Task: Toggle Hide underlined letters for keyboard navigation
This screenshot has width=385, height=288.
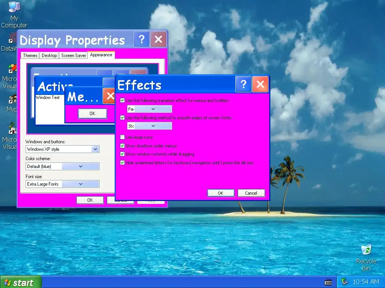Action: coord(122,163)
